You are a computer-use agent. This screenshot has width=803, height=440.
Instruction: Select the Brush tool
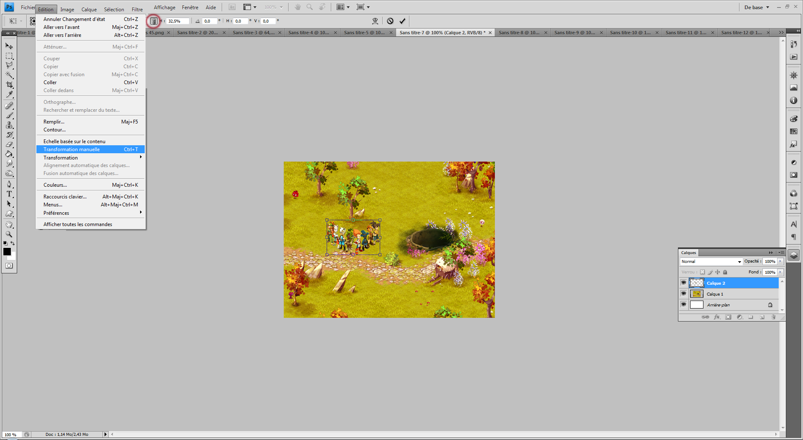click(x=9, y=115)
